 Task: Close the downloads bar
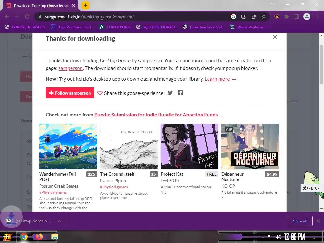coord(318,221)
